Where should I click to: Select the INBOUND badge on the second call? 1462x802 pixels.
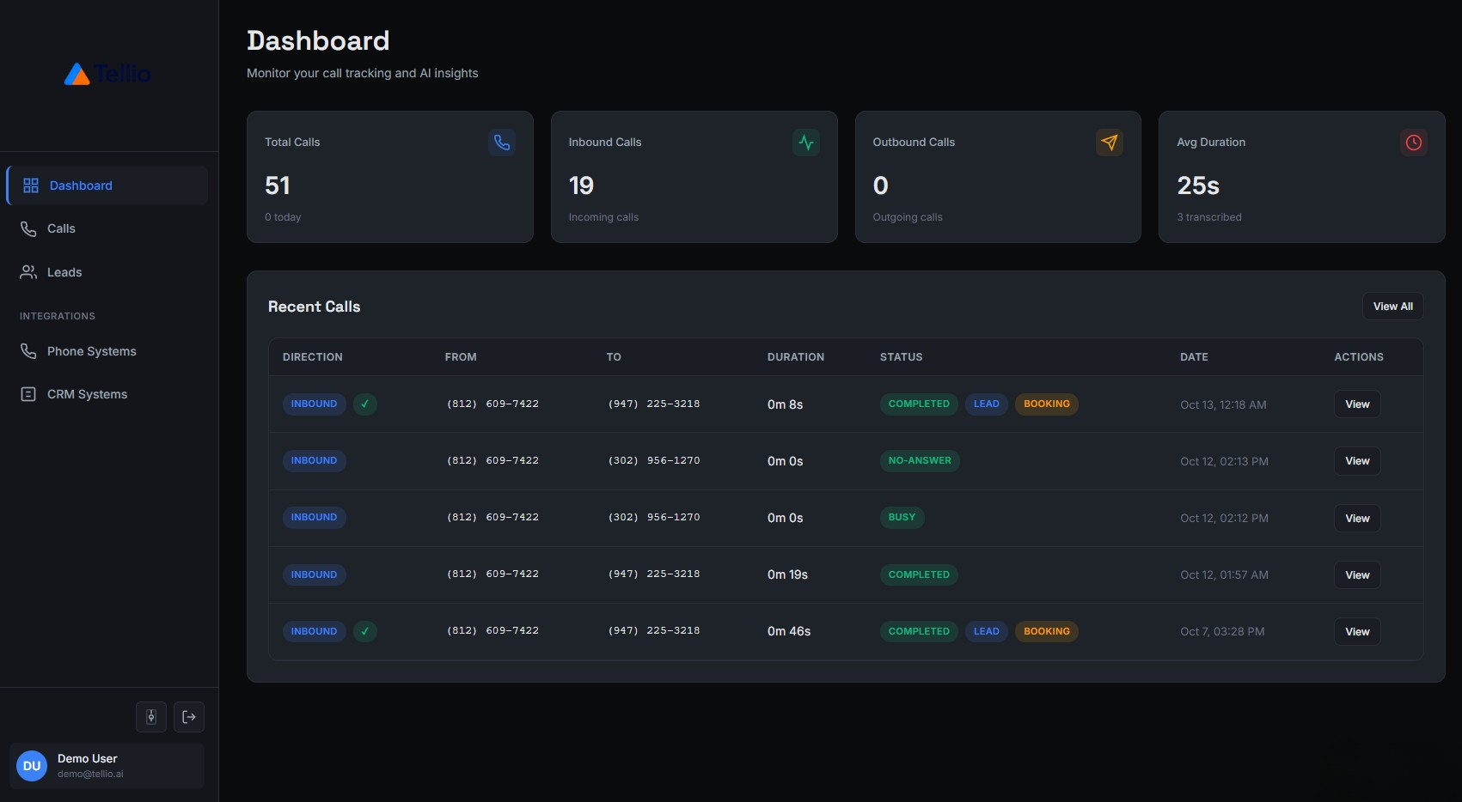[x=314, y=460]
